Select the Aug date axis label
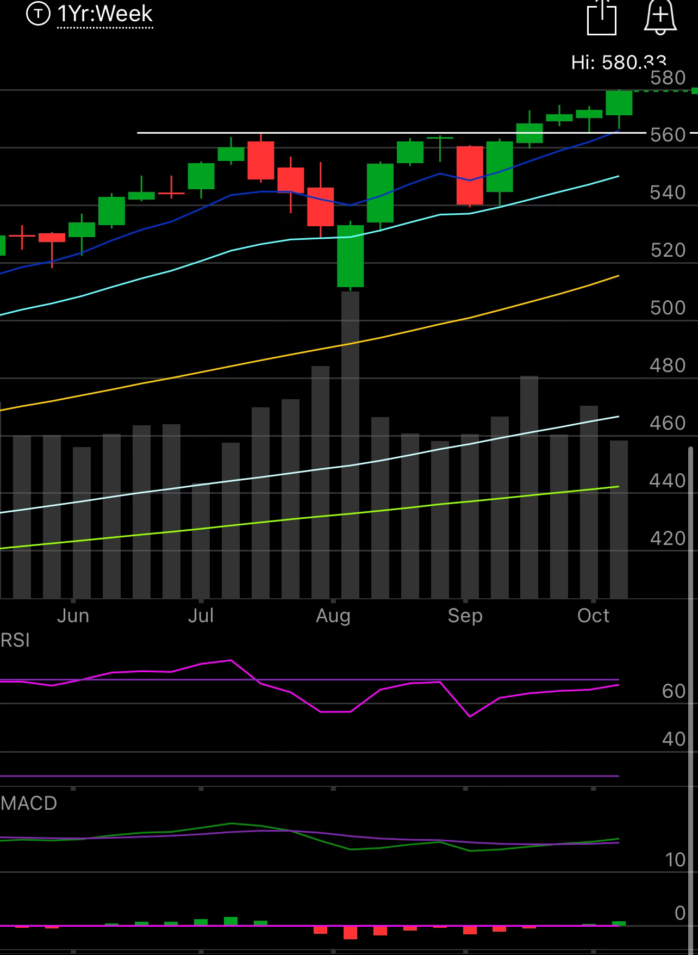 [x=333, y=616]
